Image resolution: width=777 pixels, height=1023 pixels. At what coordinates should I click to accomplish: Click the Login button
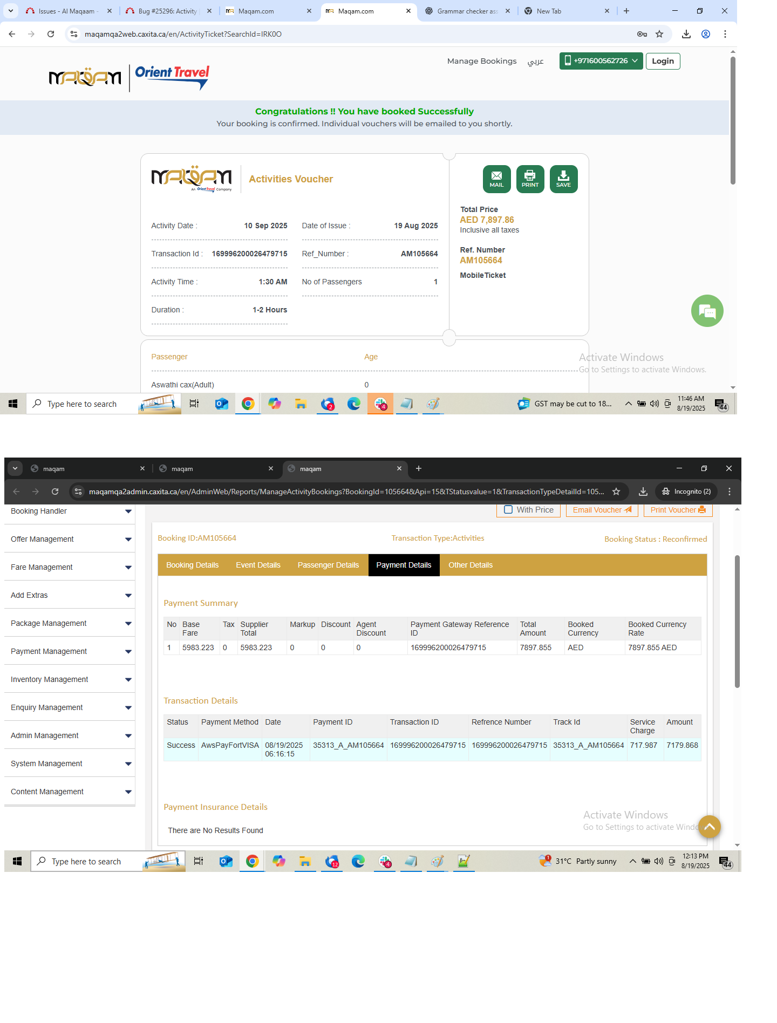tap(663, 61)
